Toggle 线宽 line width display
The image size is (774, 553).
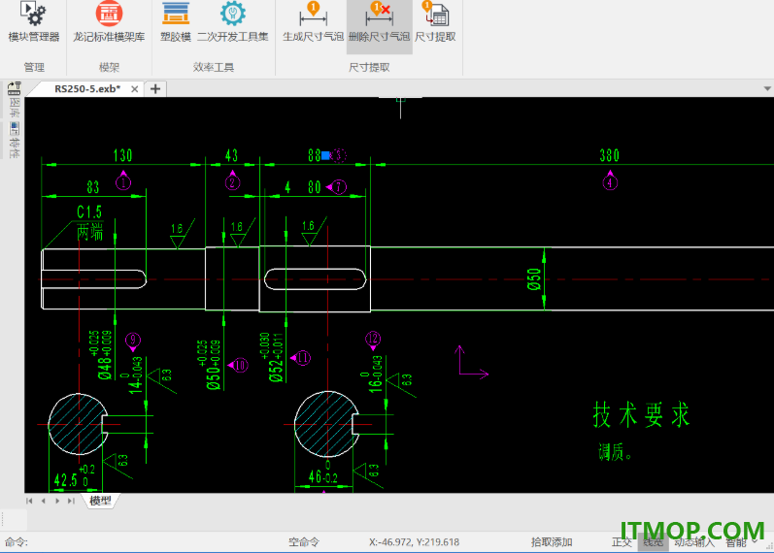point(653,542)
